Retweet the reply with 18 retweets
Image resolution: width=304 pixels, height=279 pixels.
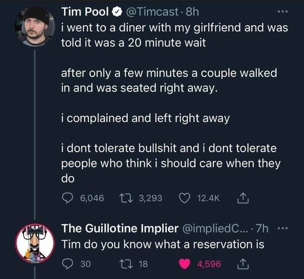[x=126, y=264]
